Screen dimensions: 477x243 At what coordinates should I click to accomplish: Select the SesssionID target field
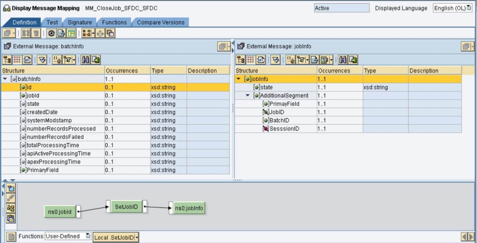284,129
